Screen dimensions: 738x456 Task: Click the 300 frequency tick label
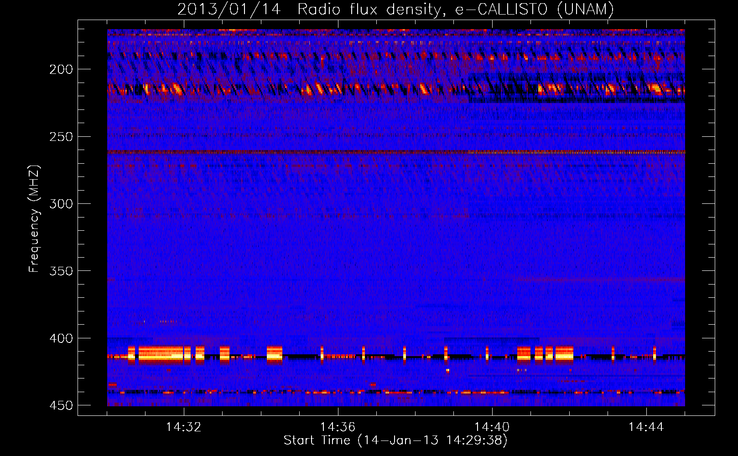pyautogui.click(x=61, y=204)
